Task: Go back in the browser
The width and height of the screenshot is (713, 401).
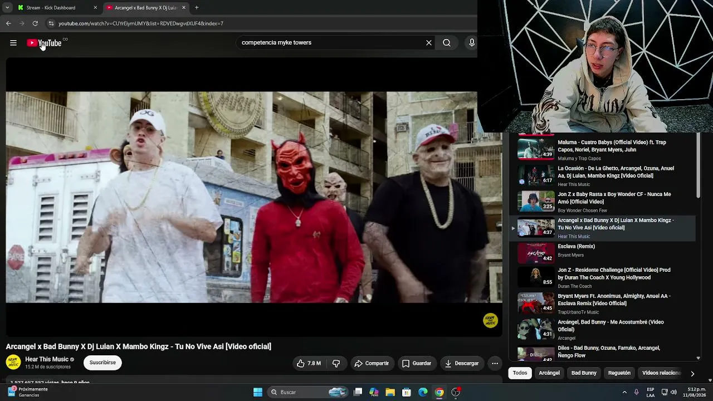Action: coord(8,23)
